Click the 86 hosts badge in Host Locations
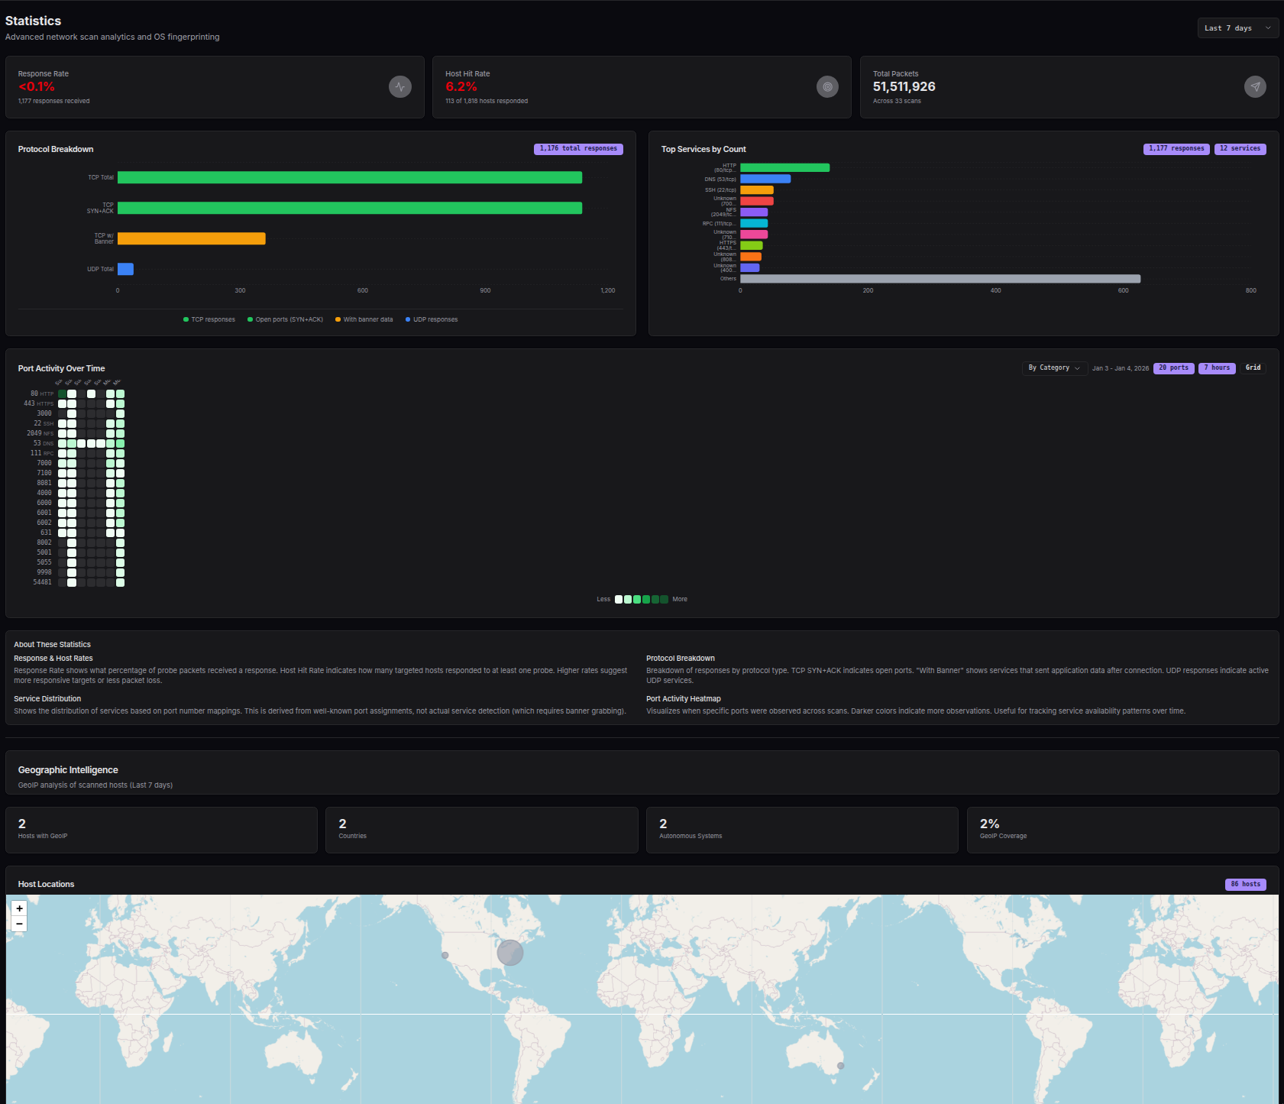Image resolution: width=1284 pixels, height=1104 pixels. [x=1246, y=884]
